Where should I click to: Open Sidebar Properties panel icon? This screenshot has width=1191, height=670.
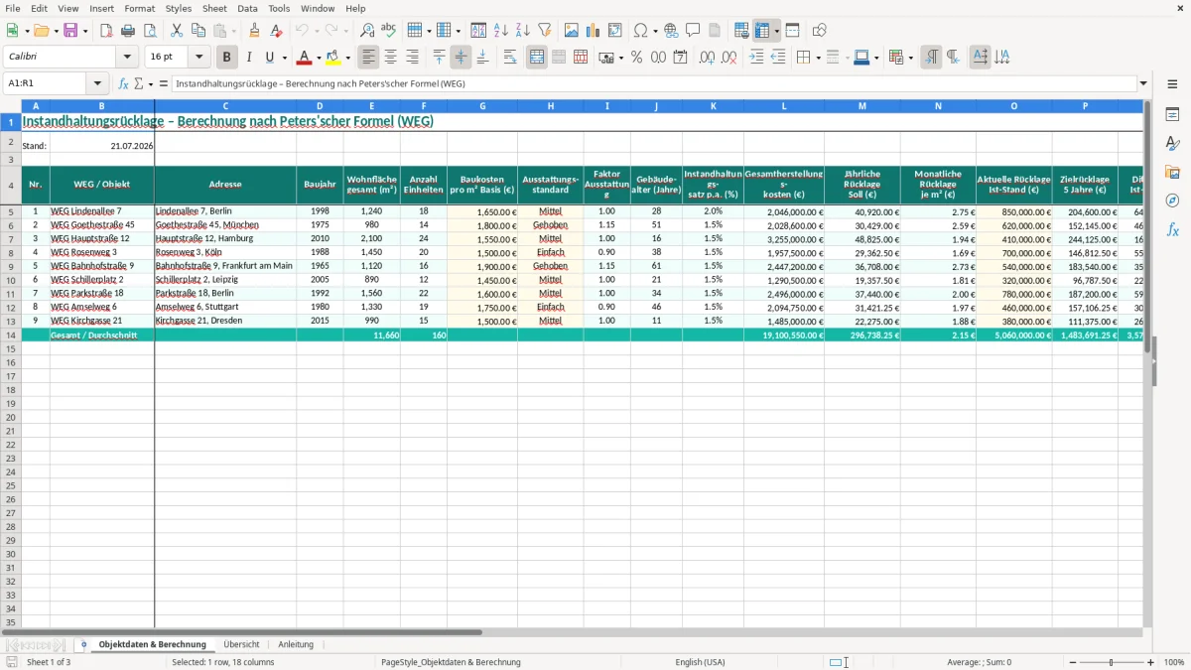click(1172, 114)
